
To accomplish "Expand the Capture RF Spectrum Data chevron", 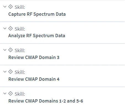I will point(5,7).
